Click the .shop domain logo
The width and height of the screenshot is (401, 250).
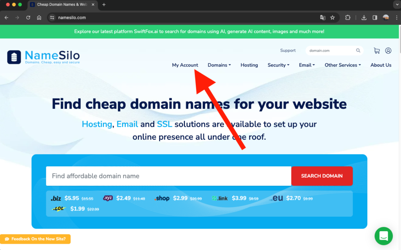point(162,198)
